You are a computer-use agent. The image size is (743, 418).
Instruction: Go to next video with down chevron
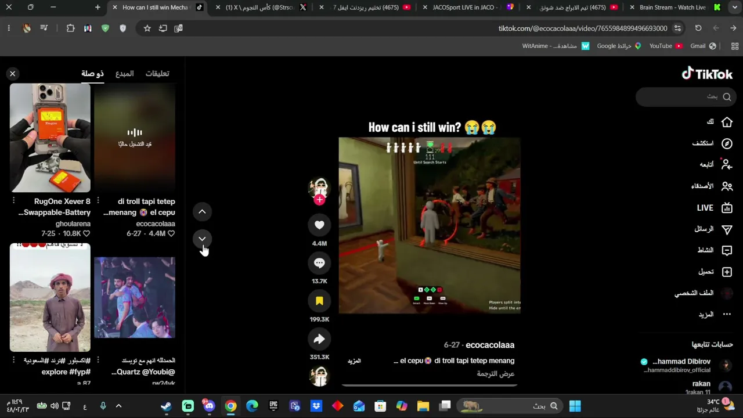pyautogui.click(x=202, y=239)
